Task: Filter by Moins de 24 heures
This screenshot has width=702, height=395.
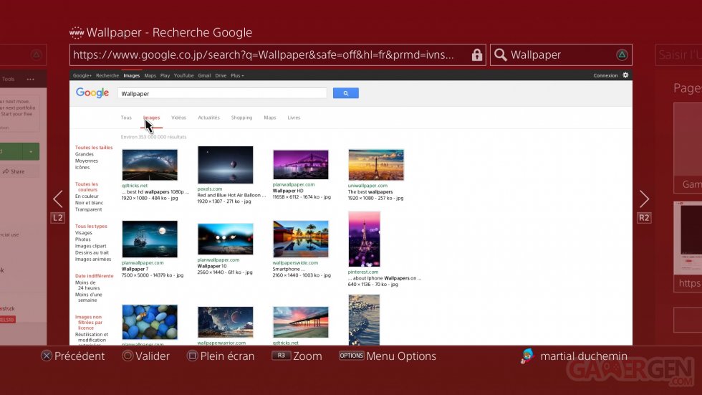Action: tap(87, 285)
